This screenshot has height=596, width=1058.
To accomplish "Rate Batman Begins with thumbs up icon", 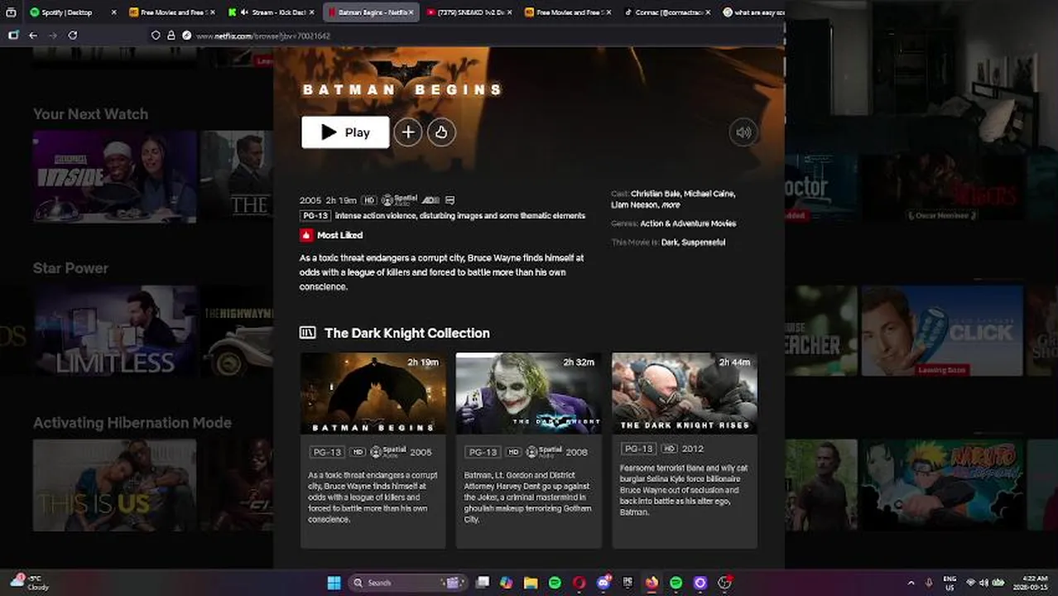I will coord(441,132).
